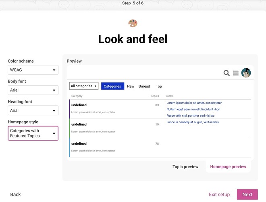
Task: Select the Unread tab in preview
Action: [x=144, y=86]
